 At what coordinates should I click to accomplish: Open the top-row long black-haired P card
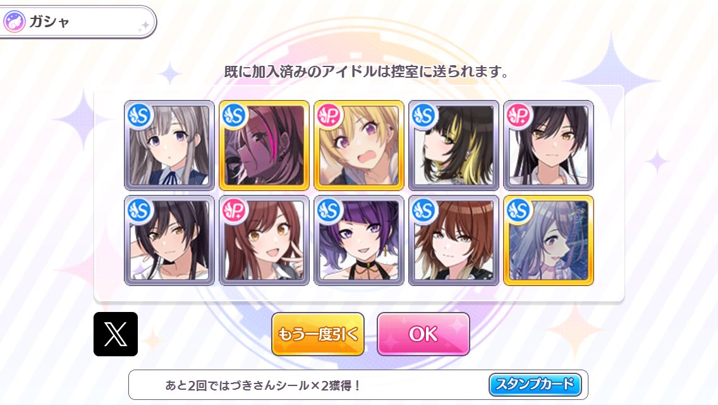click(x=549, y=146)
